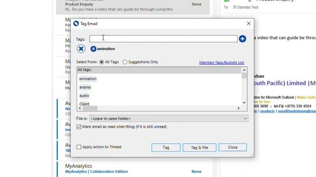Select the All Tags radio button
The image size is (316, 177).
coord(102,62)
